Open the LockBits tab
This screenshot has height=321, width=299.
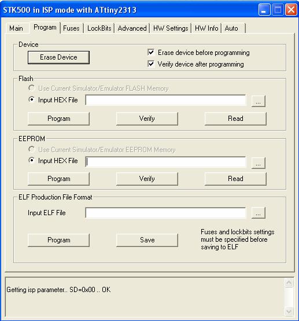tap(99, 28)
